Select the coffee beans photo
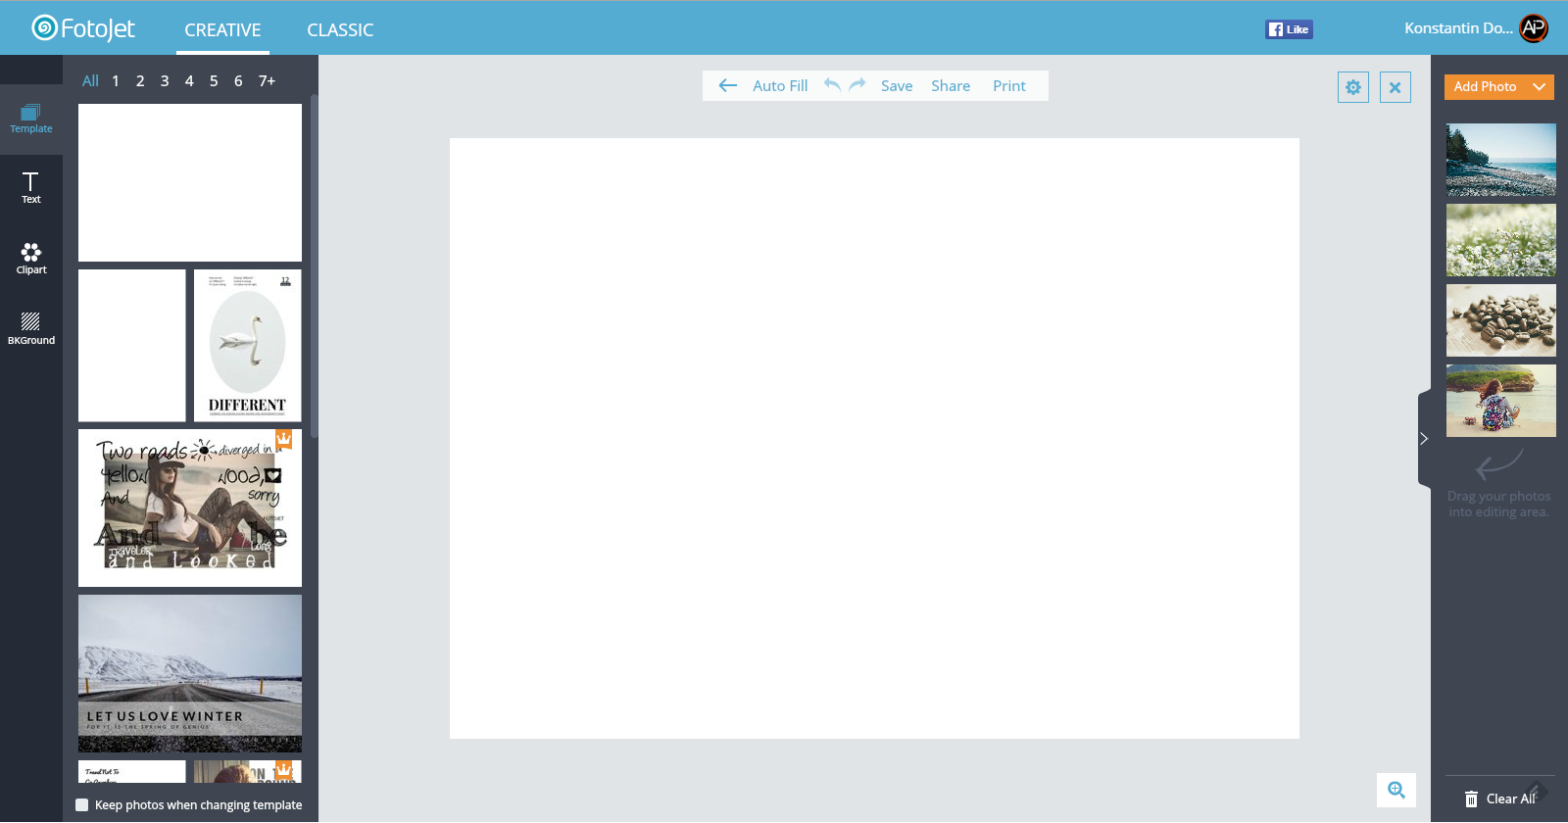This screenshot has width=1568, height=823. 1501,320
